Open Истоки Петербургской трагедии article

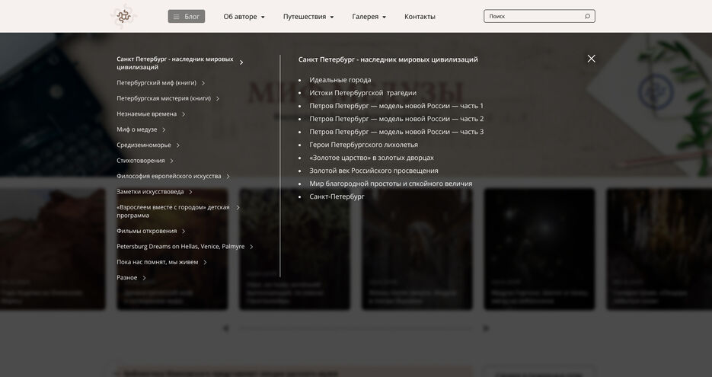point(362,93)
